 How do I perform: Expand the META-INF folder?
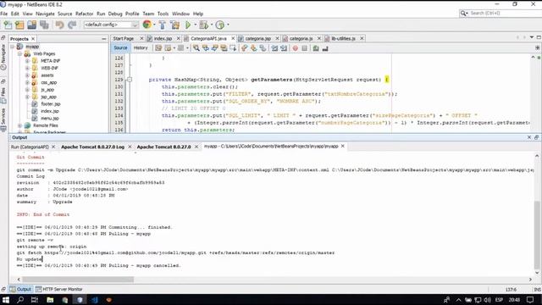tap(27, 61)
